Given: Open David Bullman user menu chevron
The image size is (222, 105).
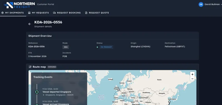Looking at the screenshot, I should pos(221,4).
